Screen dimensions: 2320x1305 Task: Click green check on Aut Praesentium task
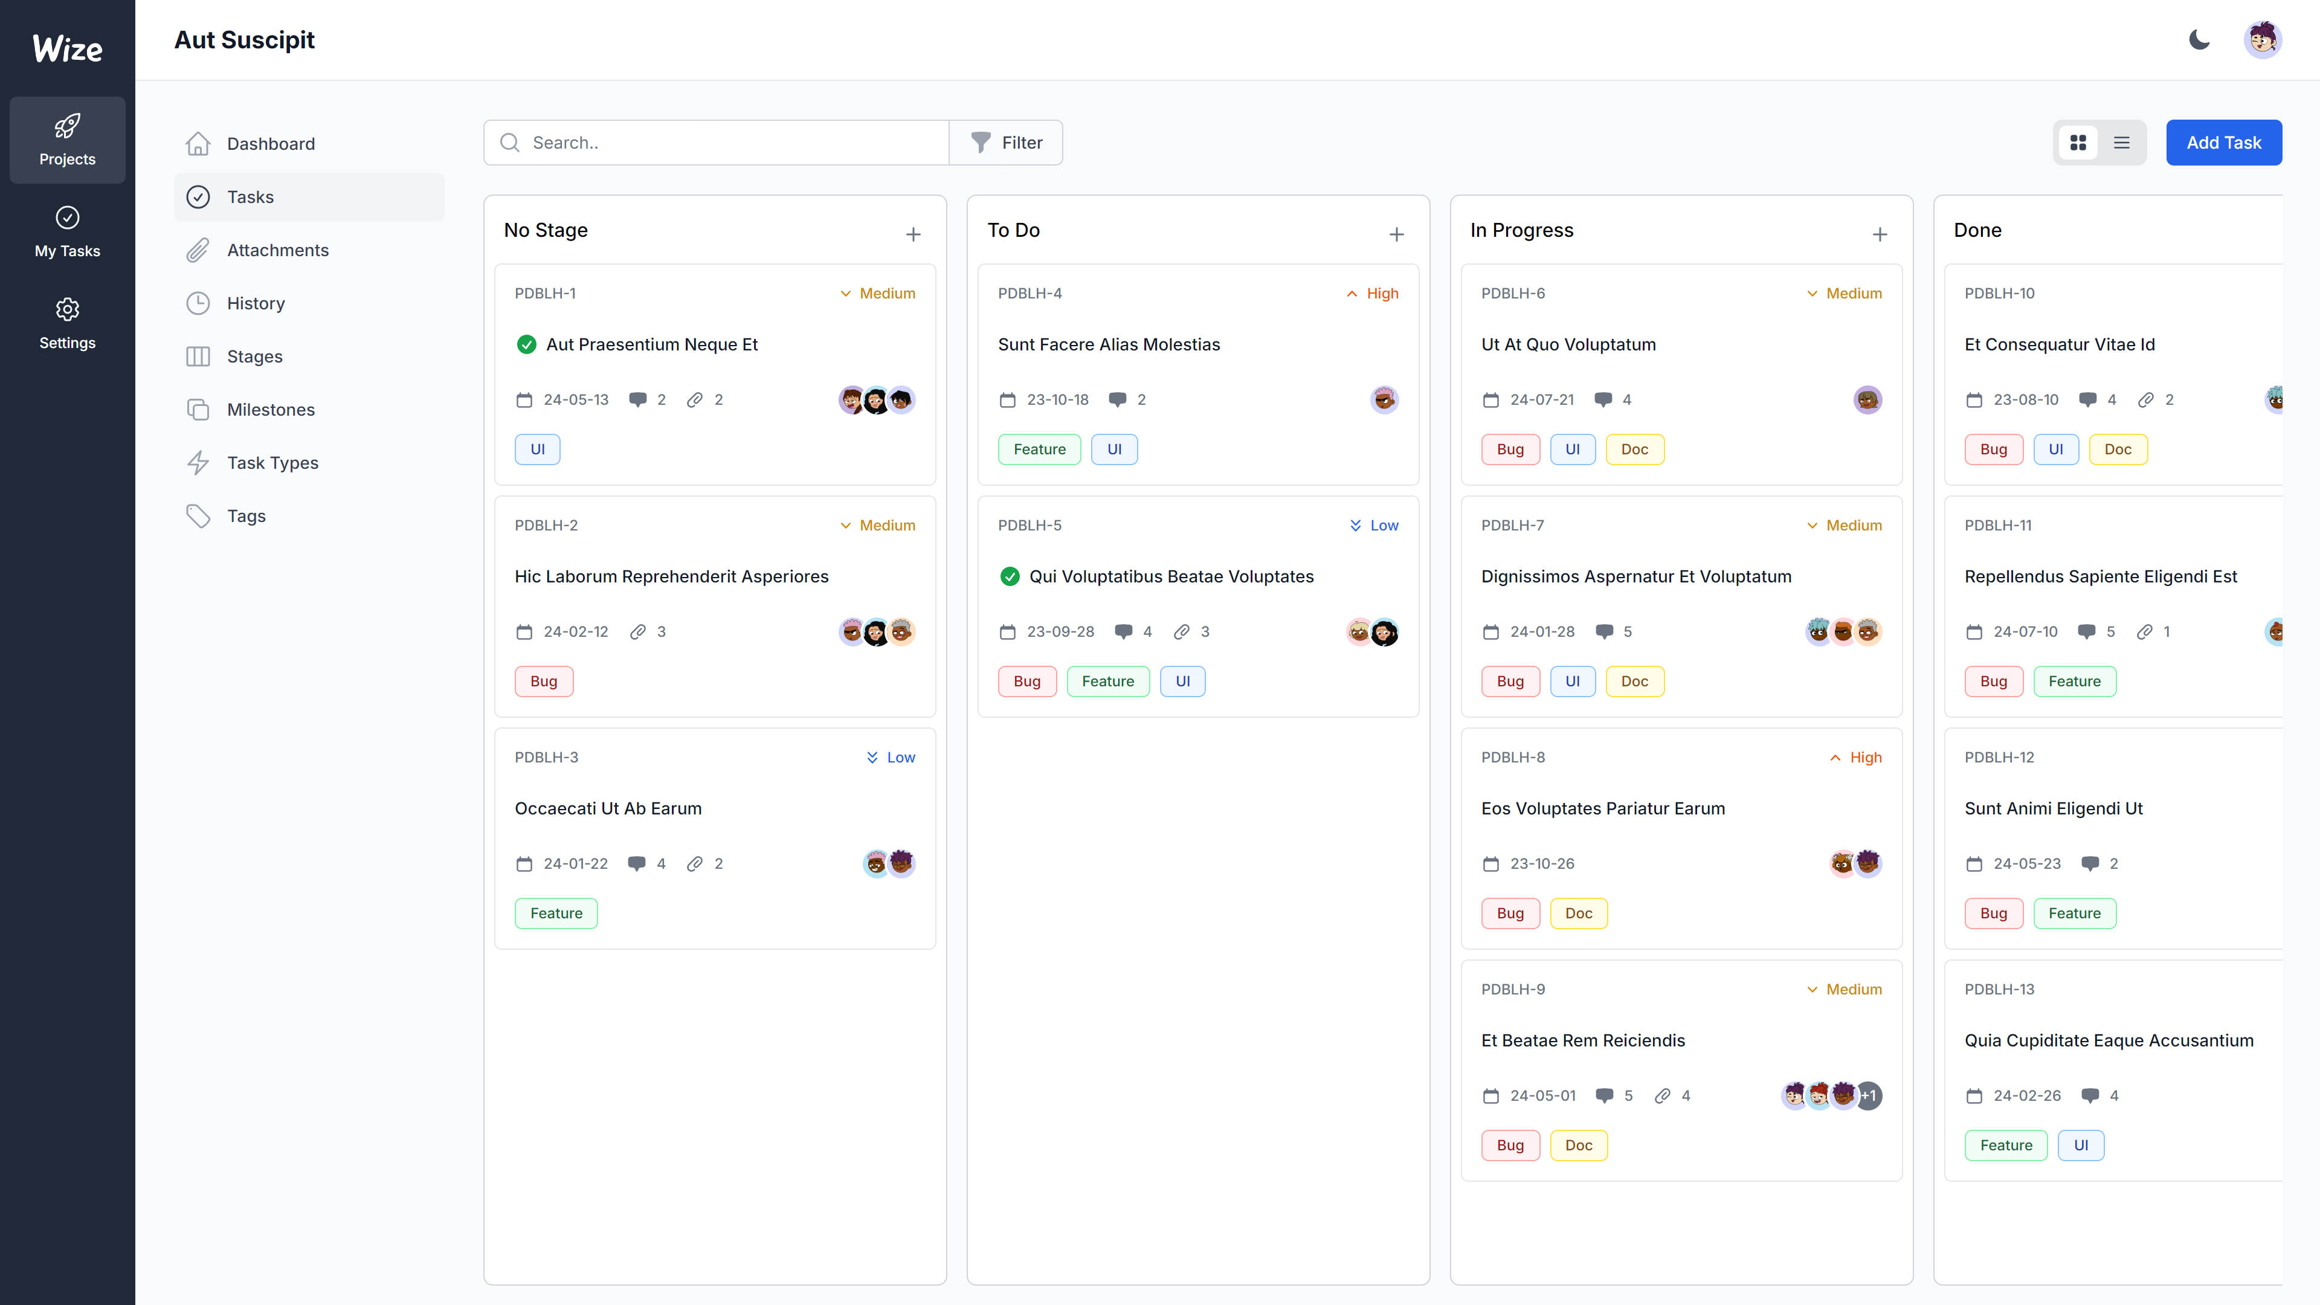pos(526,344)
